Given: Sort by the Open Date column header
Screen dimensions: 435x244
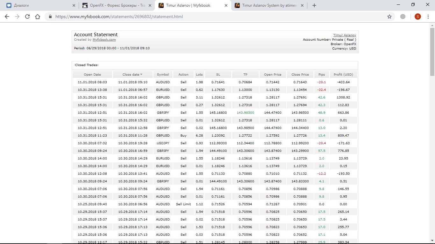Looking at the screenshot, I should pos(92,74).
